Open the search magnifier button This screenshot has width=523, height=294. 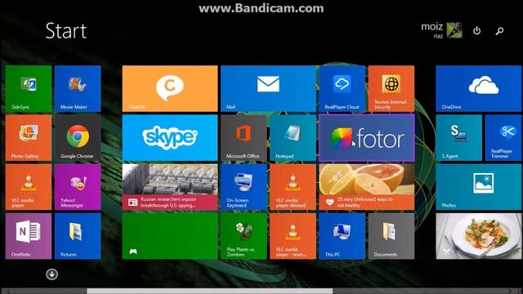(x=499, y=31)
